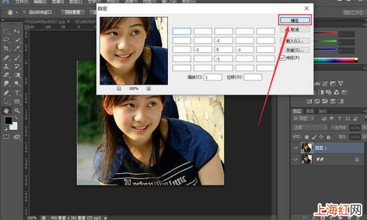367x220 pixels.
Task: Click lock position icon
Action: coord(321,137)
